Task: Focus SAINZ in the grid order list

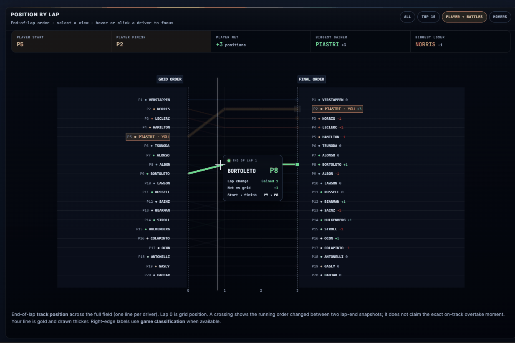Action: pos(158,202)
